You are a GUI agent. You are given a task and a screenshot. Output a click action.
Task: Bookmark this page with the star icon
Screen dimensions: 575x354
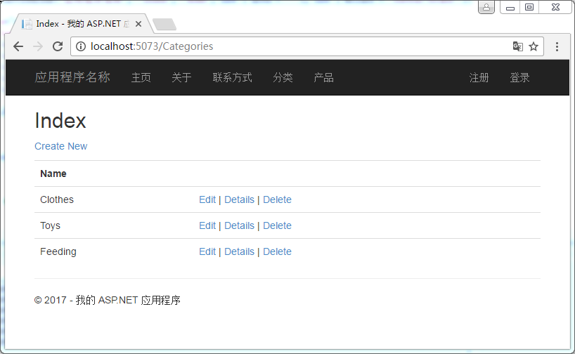(534, 46)
